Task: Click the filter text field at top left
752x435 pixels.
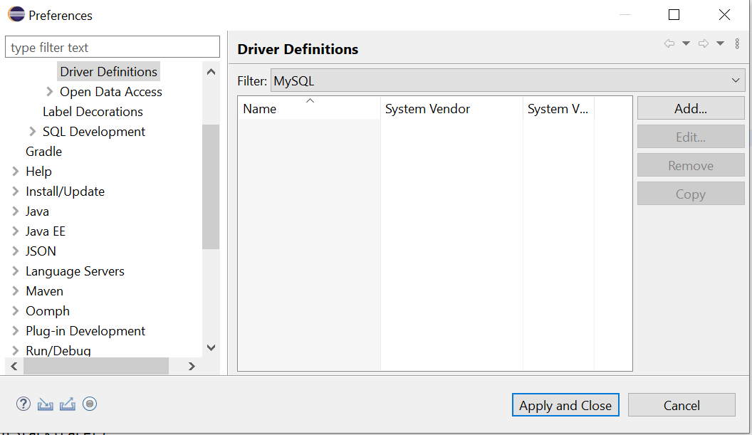Action: 112,46
